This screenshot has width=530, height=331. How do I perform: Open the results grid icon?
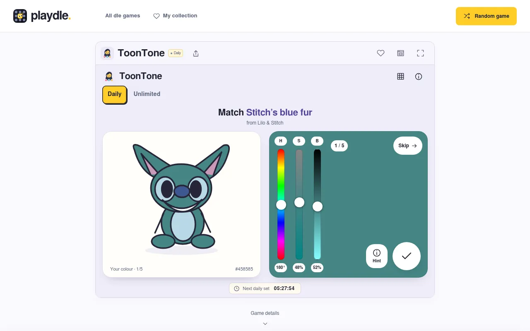click(400, 77)
